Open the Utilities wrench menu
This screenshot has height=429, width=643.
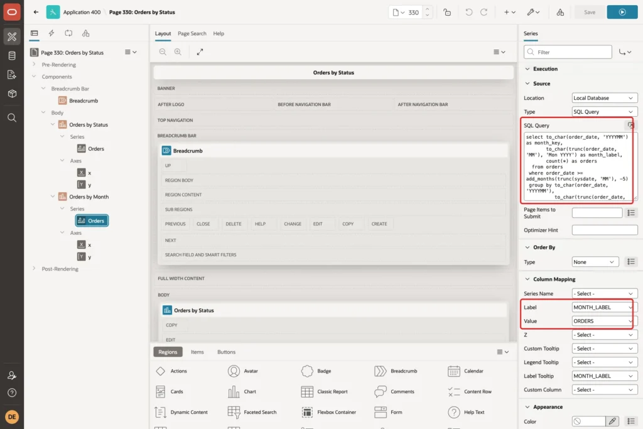pos(534,13)
